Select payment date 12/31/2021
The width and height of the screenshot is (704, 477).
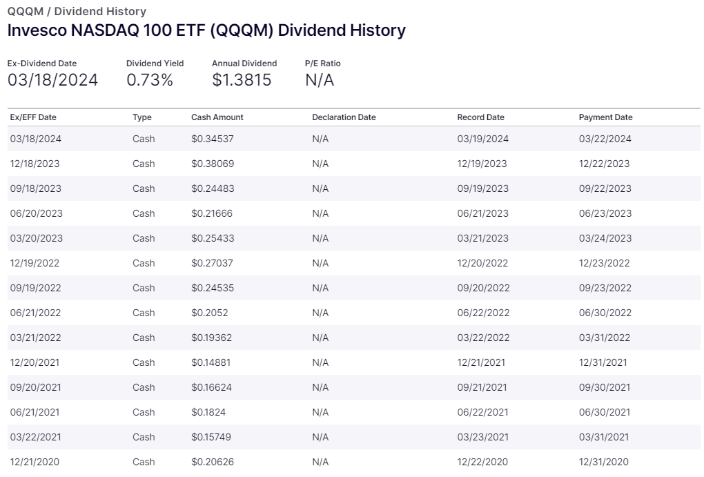click(x=603, y=362)
